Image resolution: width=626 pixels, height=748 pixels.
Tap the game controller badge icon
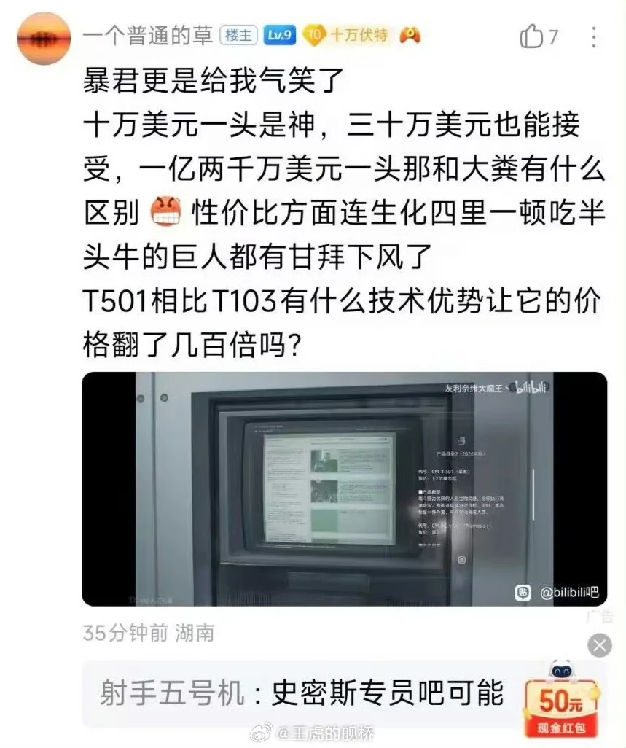coord(410,35)
